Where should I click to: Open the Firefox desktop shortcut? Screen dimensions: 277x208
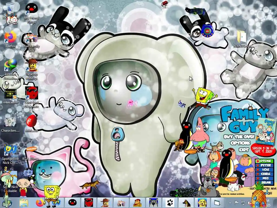pos(11,39)
